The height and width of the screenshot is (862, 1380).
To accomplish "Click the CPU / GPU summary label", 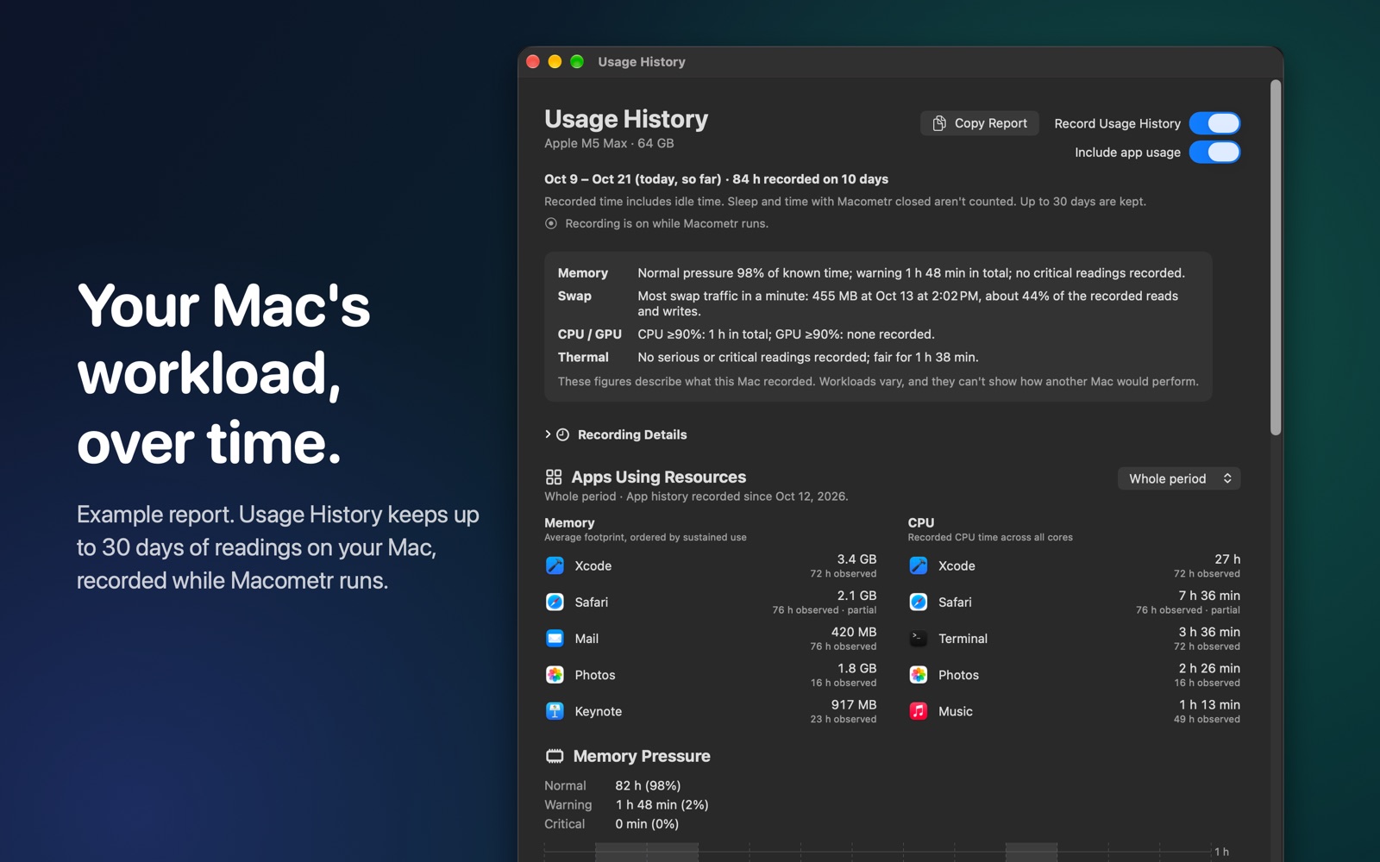I will click(589, 334).
